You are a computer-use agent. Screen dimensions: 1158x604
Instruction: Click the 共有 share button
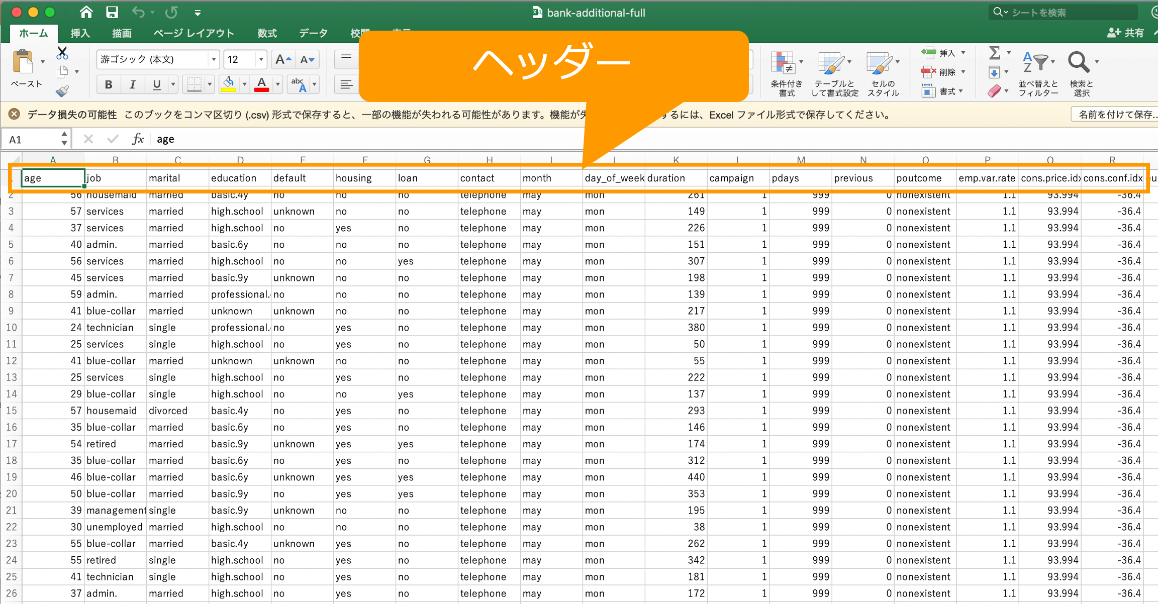(1126, 33)
